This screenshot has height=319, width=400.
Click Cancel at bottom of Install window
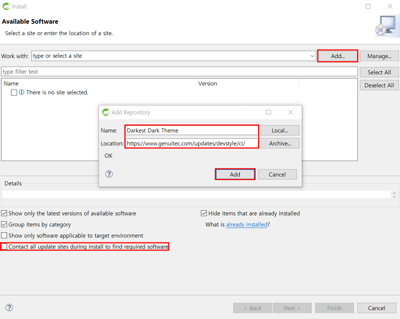377,308
